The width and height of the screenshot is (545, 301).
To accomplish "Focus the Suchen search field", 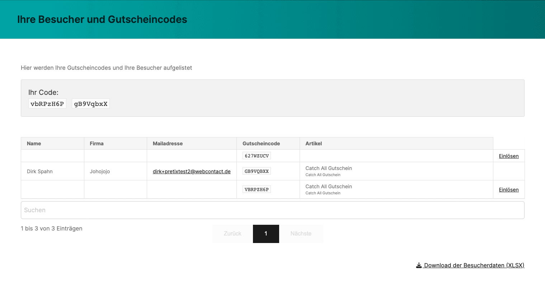I will click(x=273, y=210).
